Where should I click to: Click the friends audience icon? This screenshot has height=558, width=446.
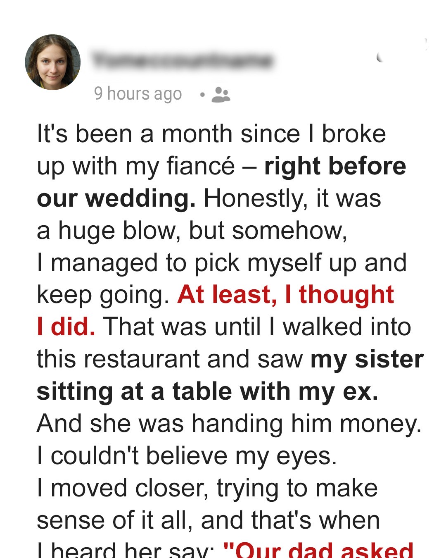[x=221, y=94]
